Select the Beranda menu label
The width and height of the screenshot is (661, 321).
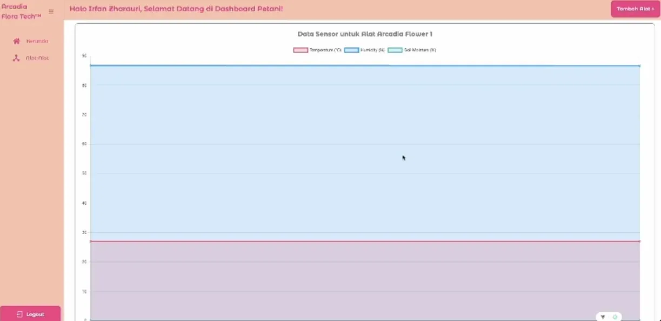pos(37,41)
